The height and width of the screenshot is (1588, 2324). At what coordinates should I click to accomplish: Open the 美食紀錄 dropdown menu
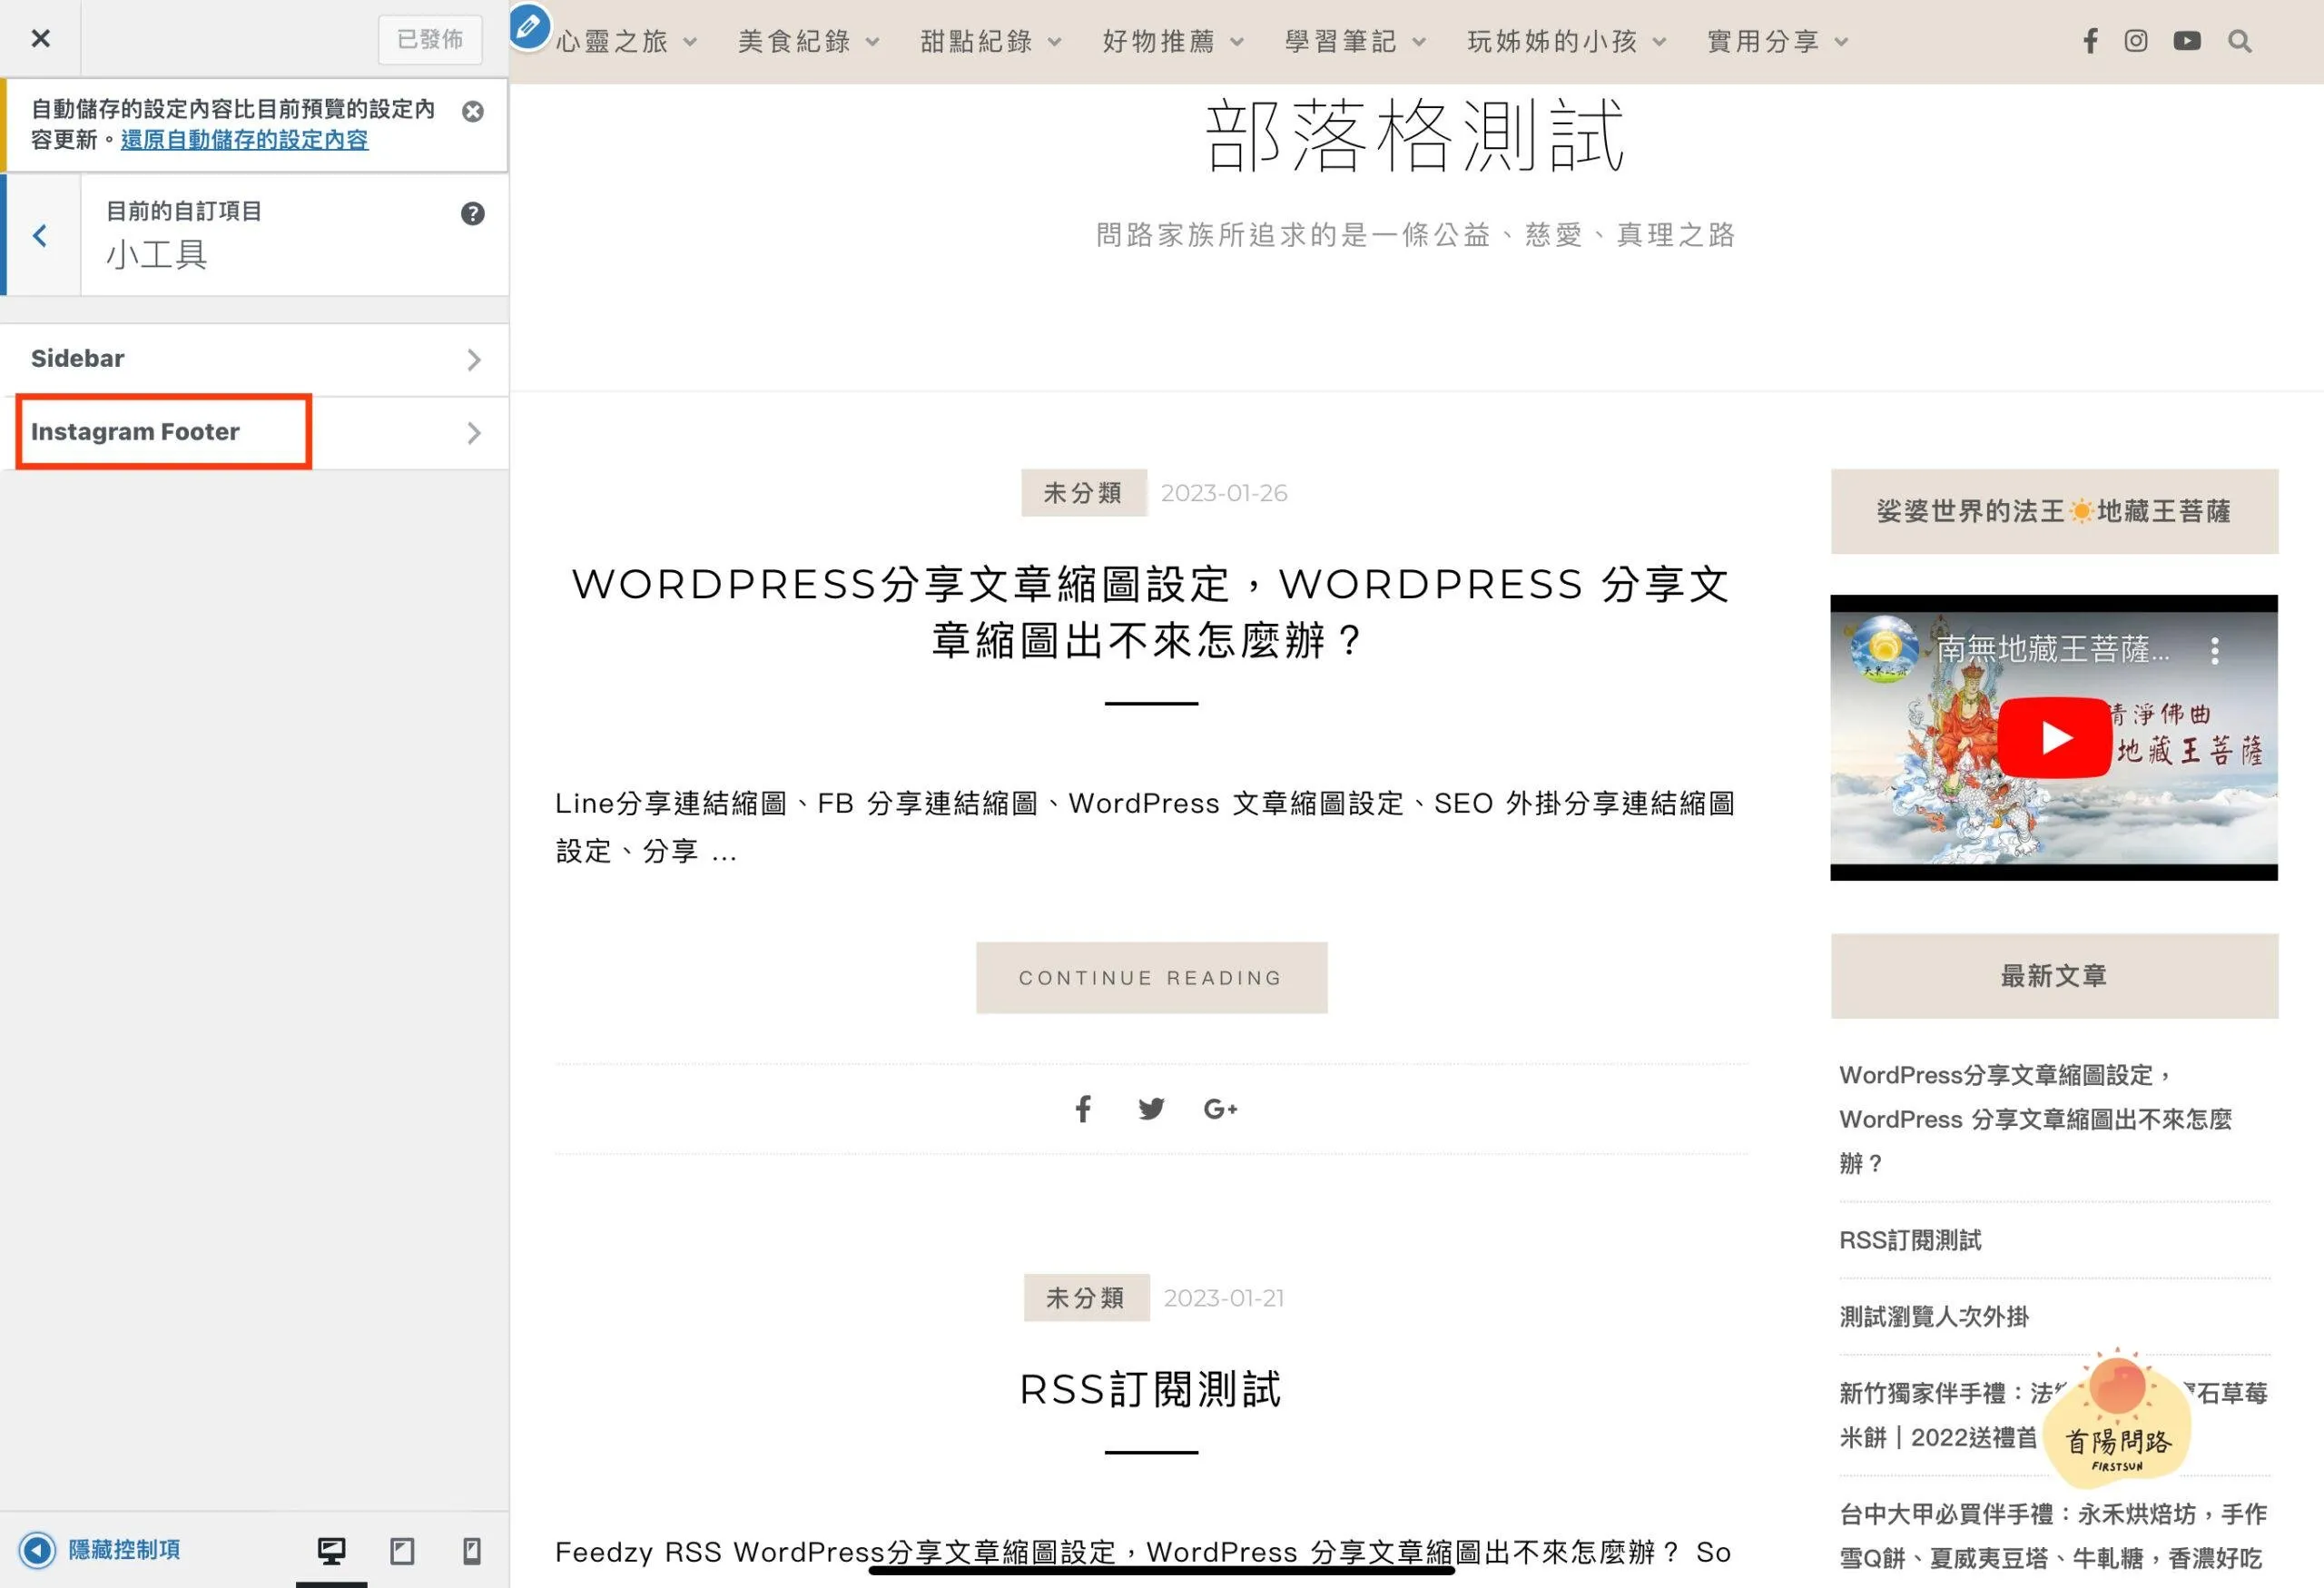click(808, 41)
